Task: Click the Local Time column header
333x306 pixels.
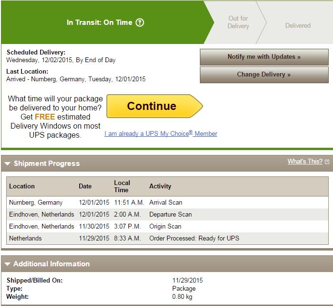Action: (x=122, y=186)
